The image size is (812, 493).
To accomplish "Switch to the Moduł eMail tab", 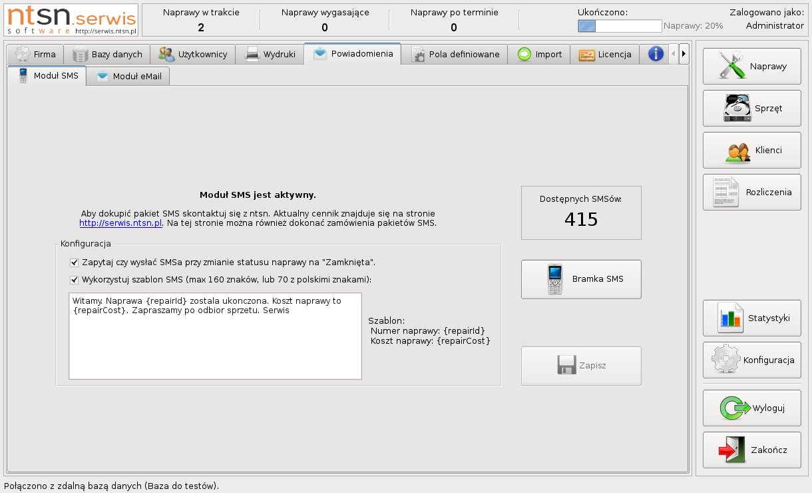I will (x=128, y=77).
